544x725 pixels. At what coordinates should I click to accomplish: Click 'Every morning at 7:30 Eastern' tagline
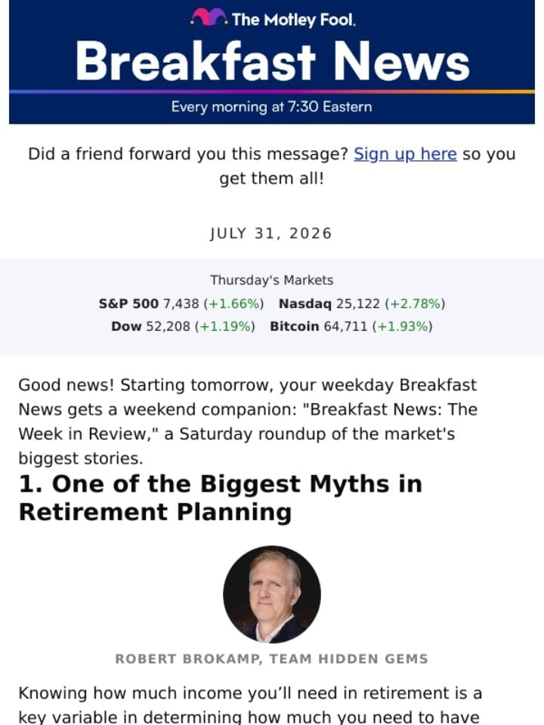pyautogui.click(x=271, y=106)
